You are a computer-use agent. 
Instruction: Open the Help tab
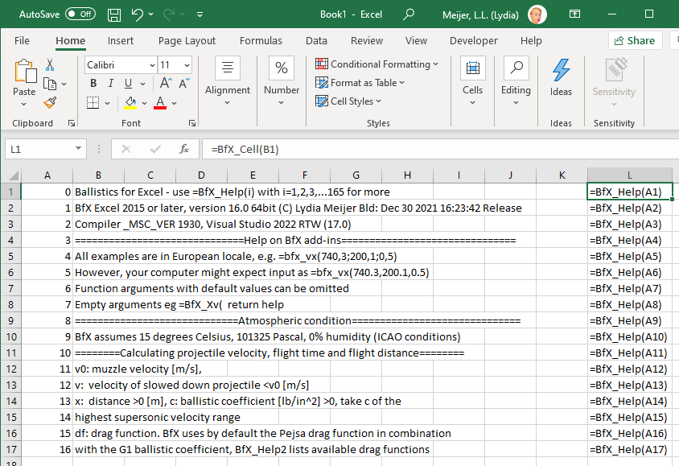coord(531,41)
